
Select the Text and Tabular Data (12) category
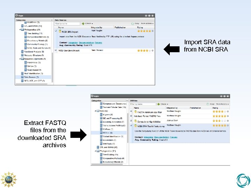tap(114, 107)
